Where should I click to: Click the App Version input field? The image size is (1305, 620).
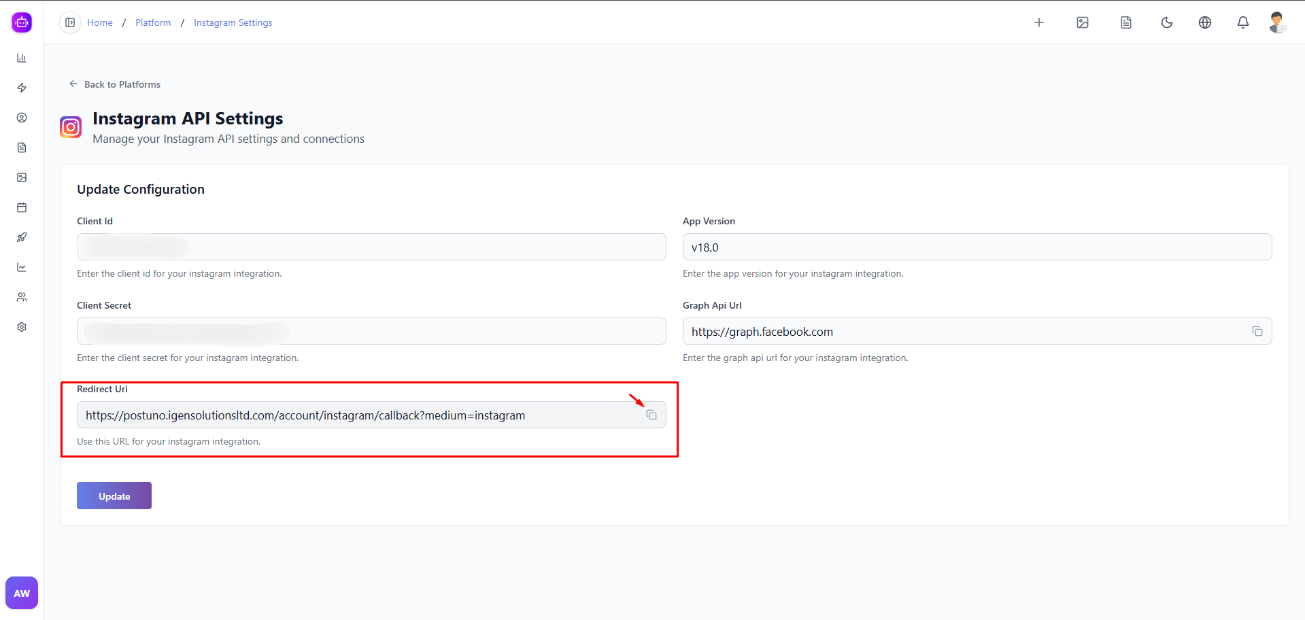tap(977, 247)
